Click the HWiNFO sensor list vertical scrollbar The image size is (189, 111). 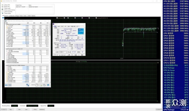click(x=50, y=52)
